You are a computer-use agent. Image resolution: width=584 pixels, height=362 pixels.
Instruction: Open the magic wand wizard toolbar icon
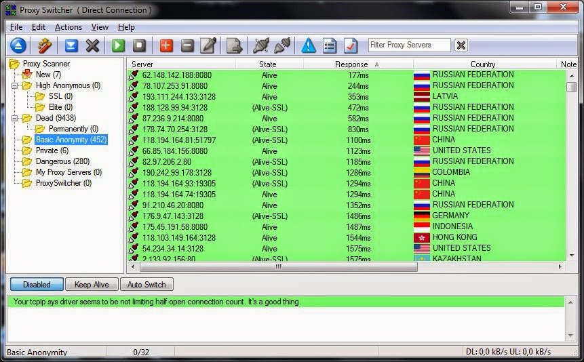tap(45, 45)
